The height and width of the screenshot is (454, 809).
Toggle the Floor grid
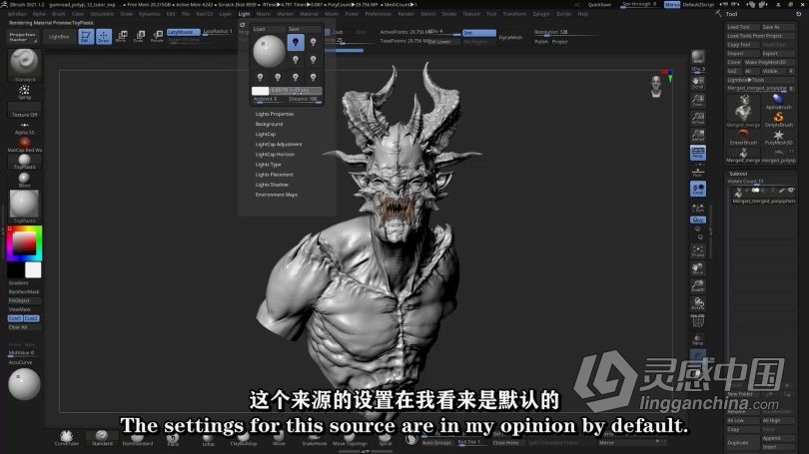click(x=698, y=172)
